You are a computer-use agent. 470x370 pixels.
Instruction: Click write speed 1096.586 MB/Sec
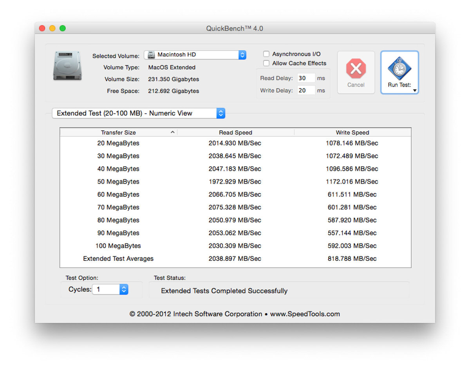352,169
